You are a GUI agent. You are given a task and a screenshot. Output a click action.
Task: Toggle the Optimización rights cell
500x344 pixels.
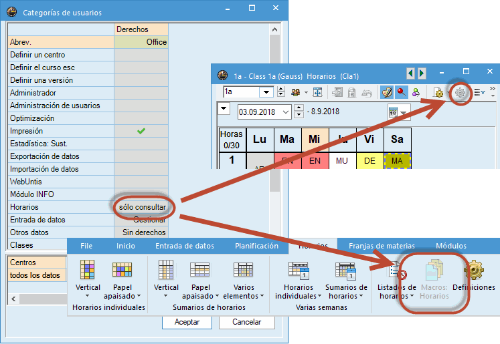tap(141, 118)
